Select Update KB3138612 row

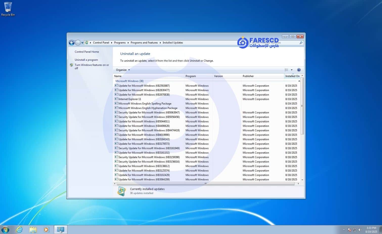click(207, 166)
